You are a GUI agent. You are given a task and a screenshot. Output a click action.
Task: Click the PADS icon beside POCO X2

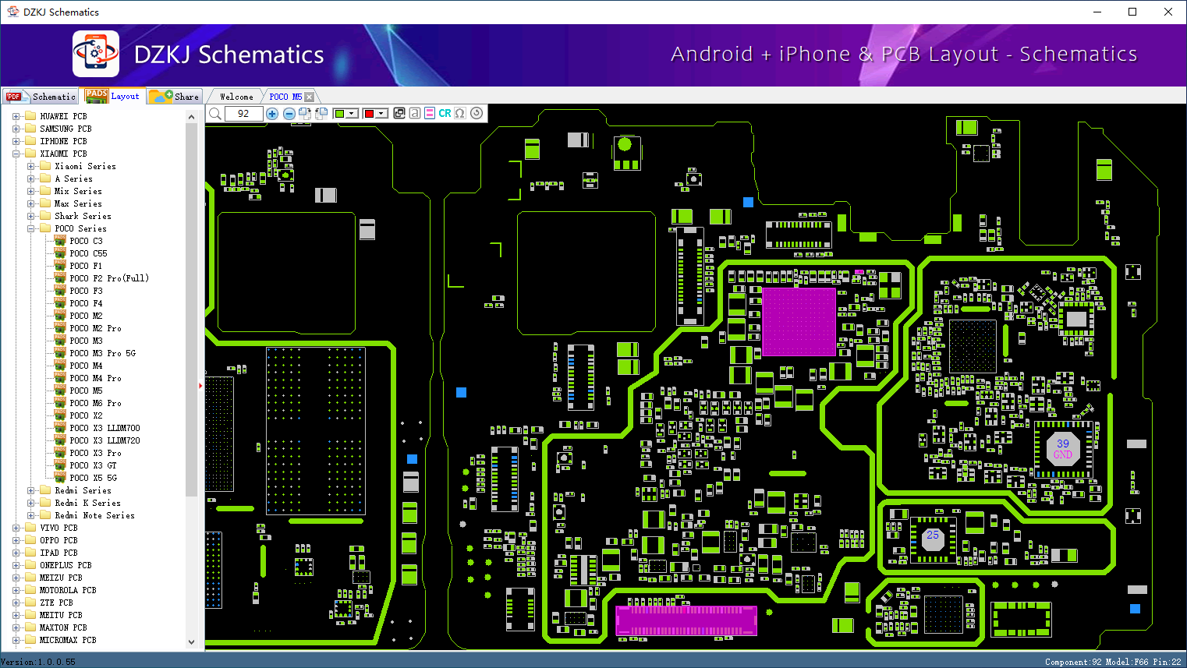(x=60, y=415)
